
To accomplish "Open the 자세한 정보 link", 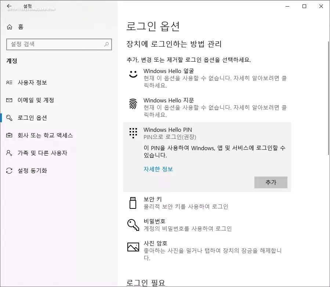I will [158, 169].
